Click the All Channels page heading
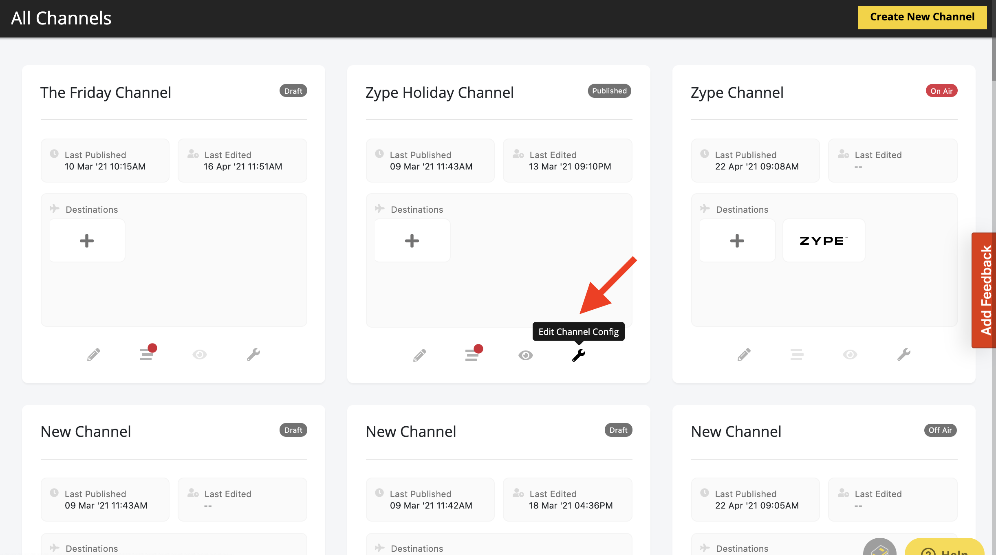 [61, 18]
